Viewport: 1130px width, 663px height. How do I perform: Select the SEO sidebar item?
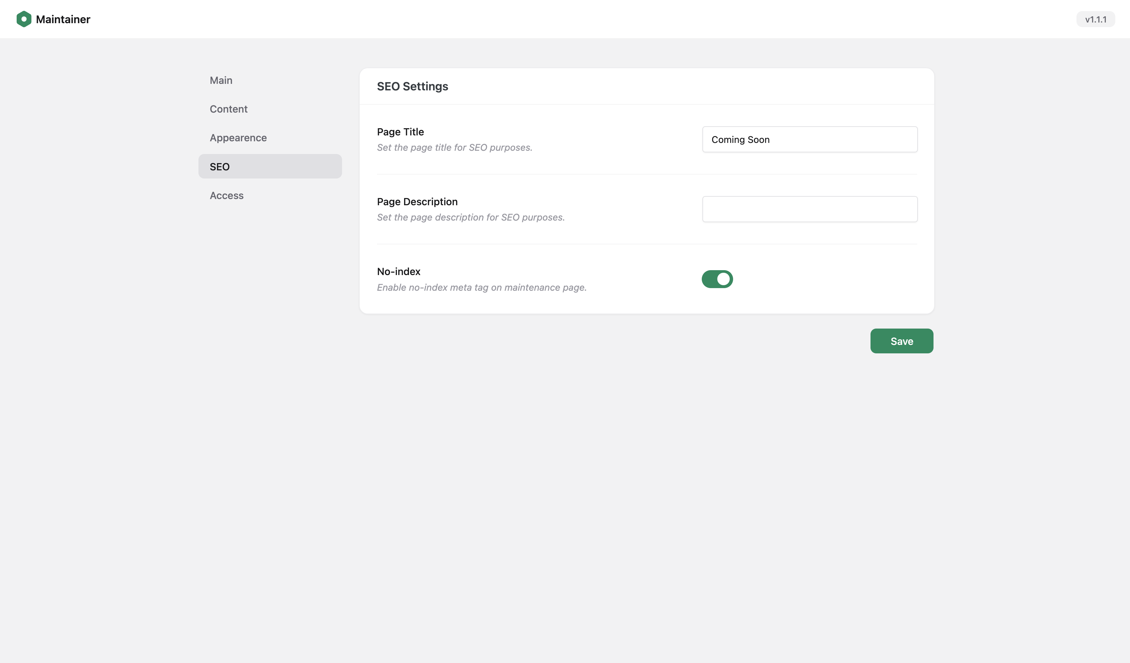tap(270, 166)
